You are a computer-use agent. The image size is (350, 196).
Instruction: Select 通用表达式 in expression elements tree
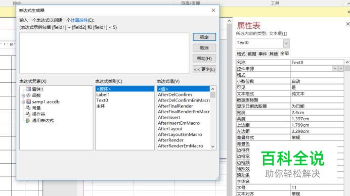point(43,121)
